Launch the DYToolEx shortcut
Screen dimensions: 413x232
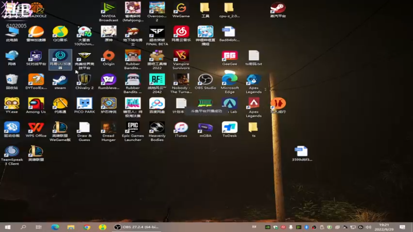[x=36, y=82]
